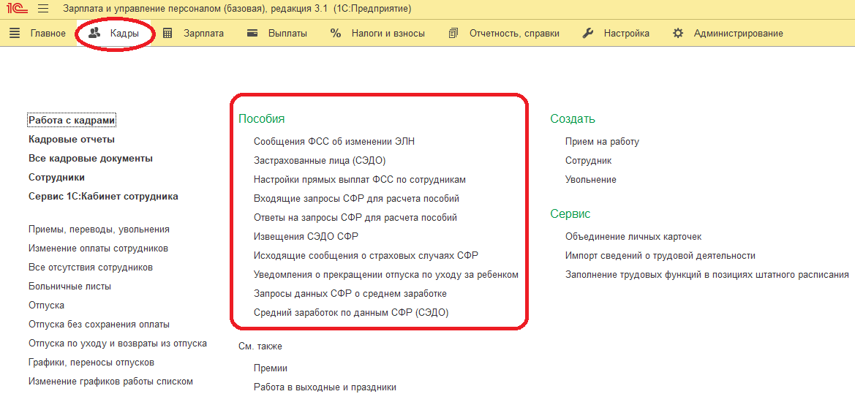This screenshot has height=394, width=855.
Task: Open Средний заработок по данным СФР (СЭДО)
Action: pos(351,313)
